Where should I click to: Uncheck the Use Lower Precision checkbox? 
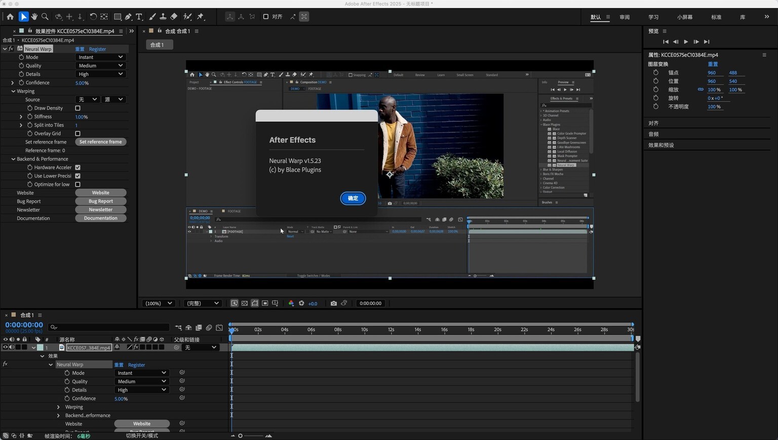pyautogui.click(x=77, y=176)
